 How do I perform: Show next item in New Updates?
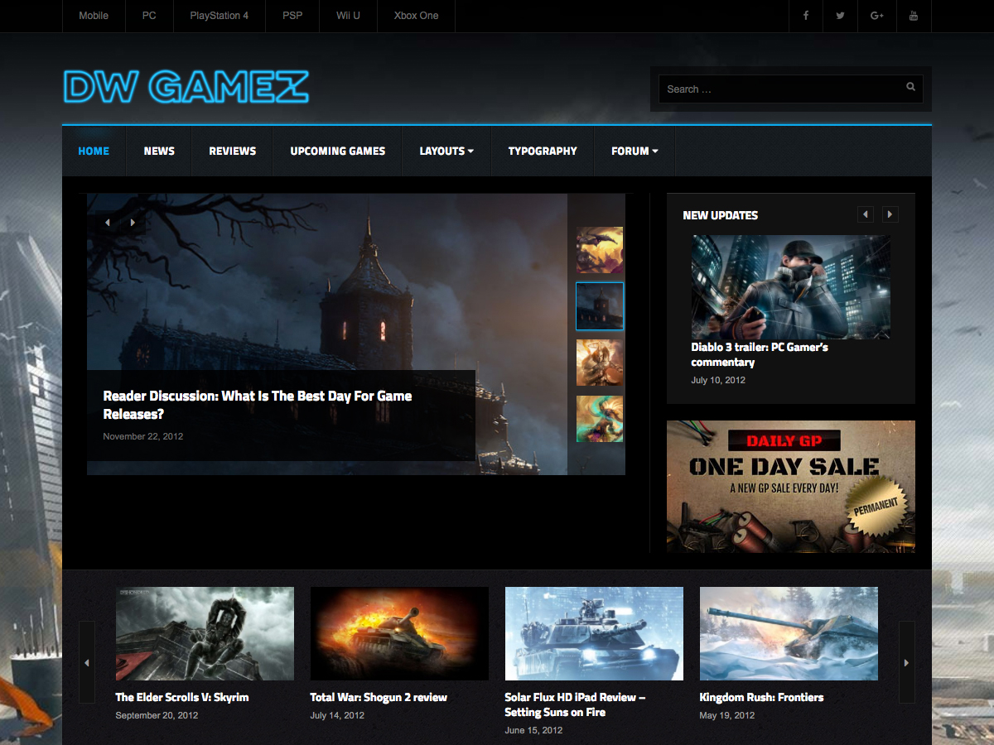pos(890,214)
